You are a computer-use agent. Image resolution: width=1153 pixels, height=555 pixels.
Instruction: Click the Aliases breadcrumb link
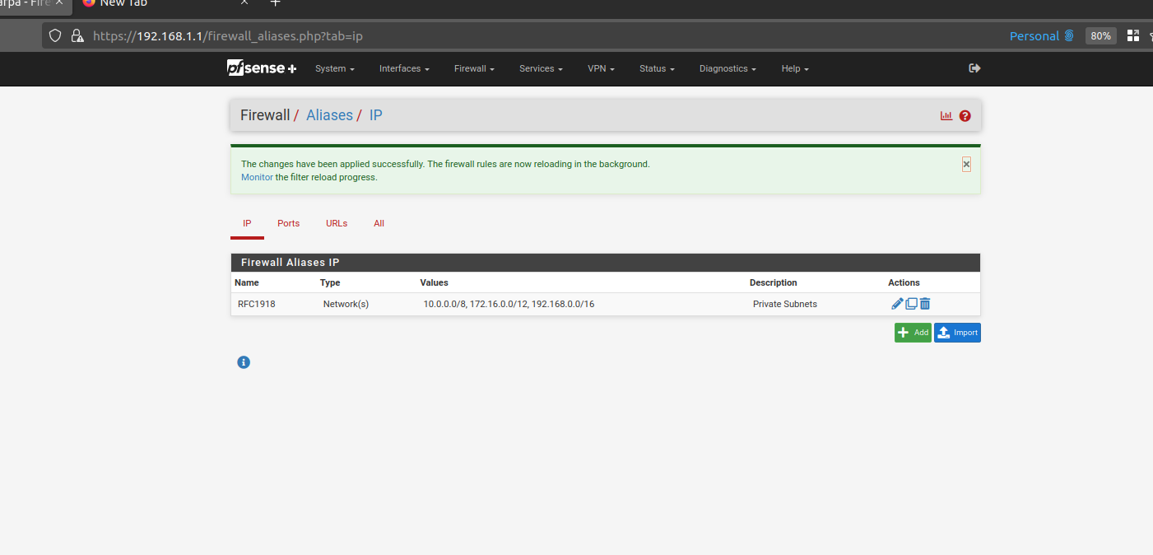pyautogui.click(x=329, y=115)
